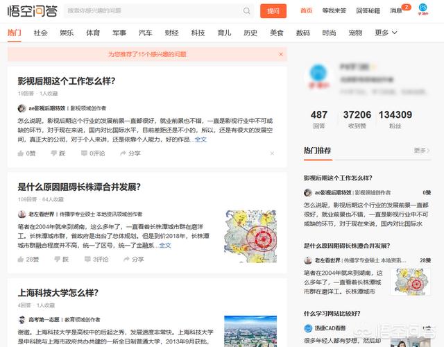Downvote 踩 on 影视后期 answer
444x347 pixels.
tap(58, 153)
